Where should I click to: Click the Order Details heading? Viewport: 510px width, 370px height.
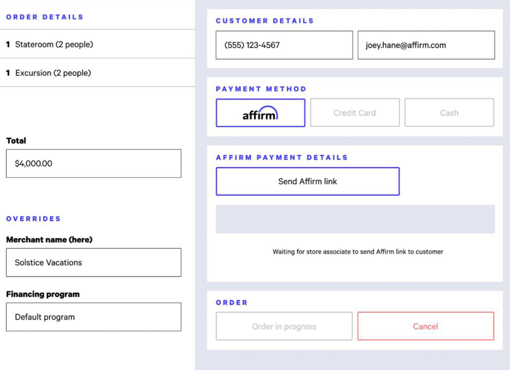click(x=45, y=17)
